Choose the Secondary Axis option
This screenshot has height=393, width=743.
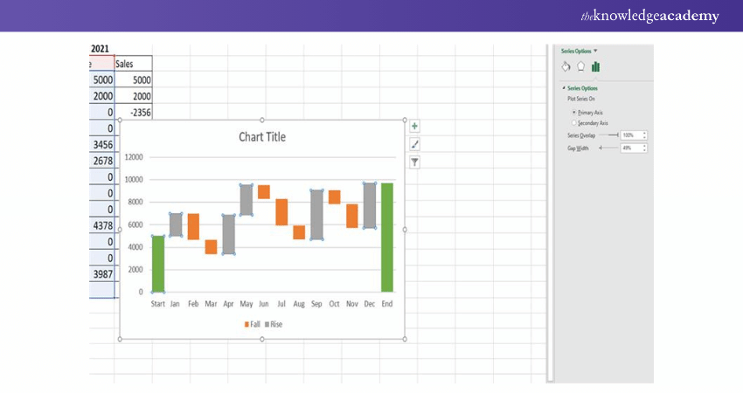coord(573,123)
